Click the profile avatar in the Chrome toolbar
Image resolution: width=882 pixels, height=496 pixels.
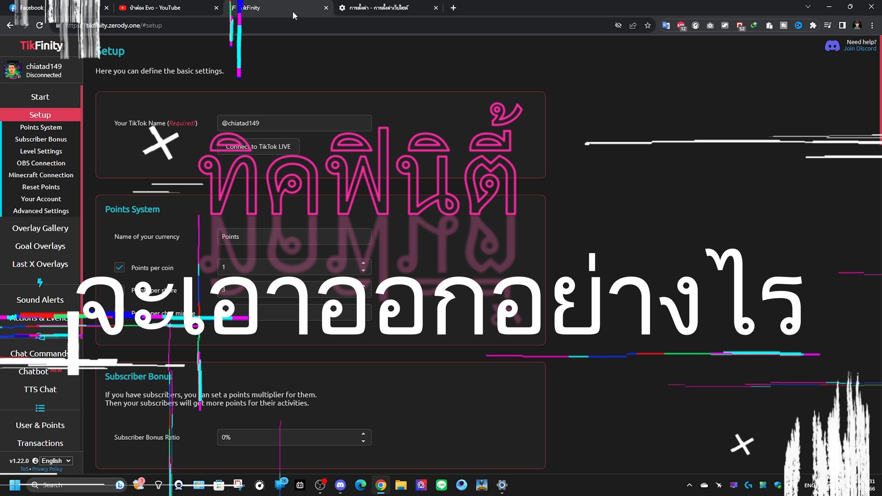(857, 25)
